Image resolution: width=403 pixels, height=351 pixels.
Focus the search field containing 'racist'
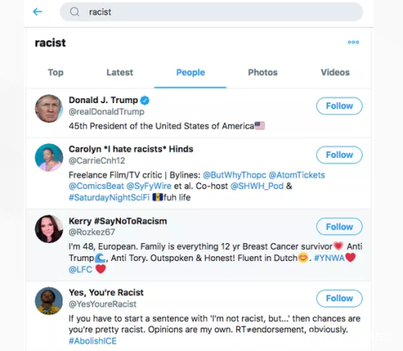211,12
